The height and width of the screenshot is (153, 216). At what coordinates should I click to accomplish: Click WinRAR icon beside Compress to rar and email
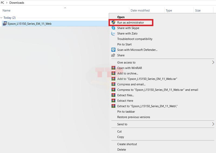click(x=113, y=90)
